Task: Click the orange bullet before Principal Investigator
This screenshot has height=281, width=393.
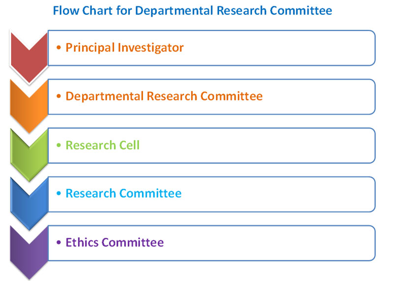Action: pos(59,47)
